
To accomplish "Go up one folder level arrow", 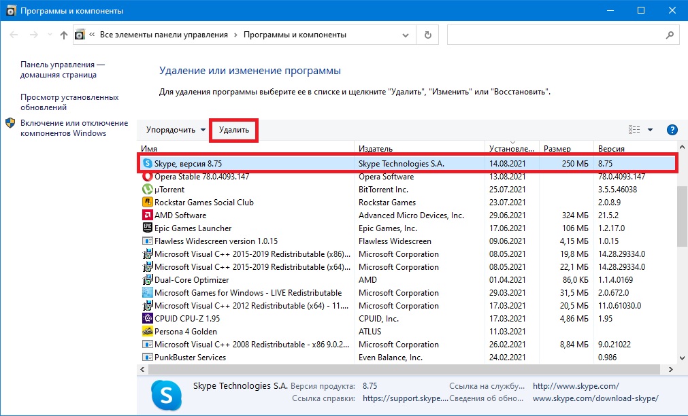I will point(64,35).
